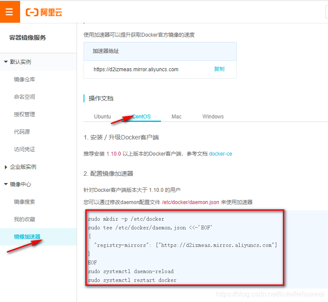
Task: Click the '2. 配置镜像加速器' heading
Action: [108, 174]
